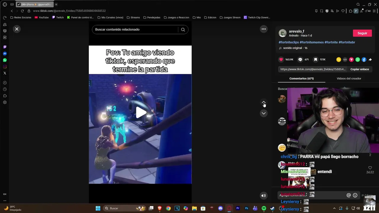Image resolution: width=379 pixels, height=213 pixels.
Task: Go back in browser history
Action: (12, 11)
